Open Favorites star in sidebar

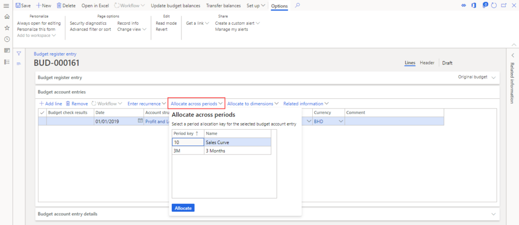point(7,28)
